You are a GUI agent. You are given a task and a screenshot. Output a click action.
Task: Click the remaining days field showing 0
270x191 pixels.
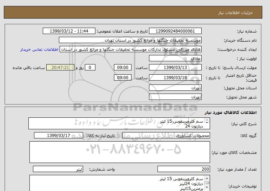[x=90, y=67]
